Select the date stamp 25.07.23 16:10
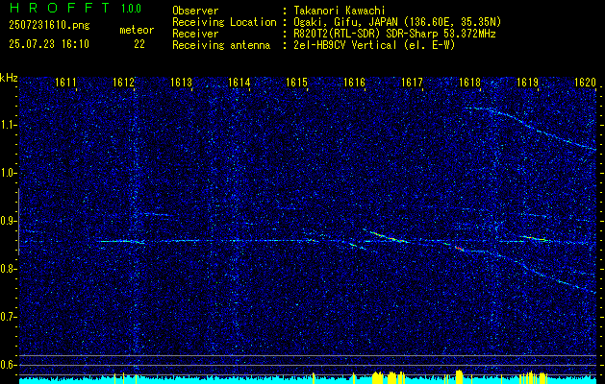 coord(49,44)
